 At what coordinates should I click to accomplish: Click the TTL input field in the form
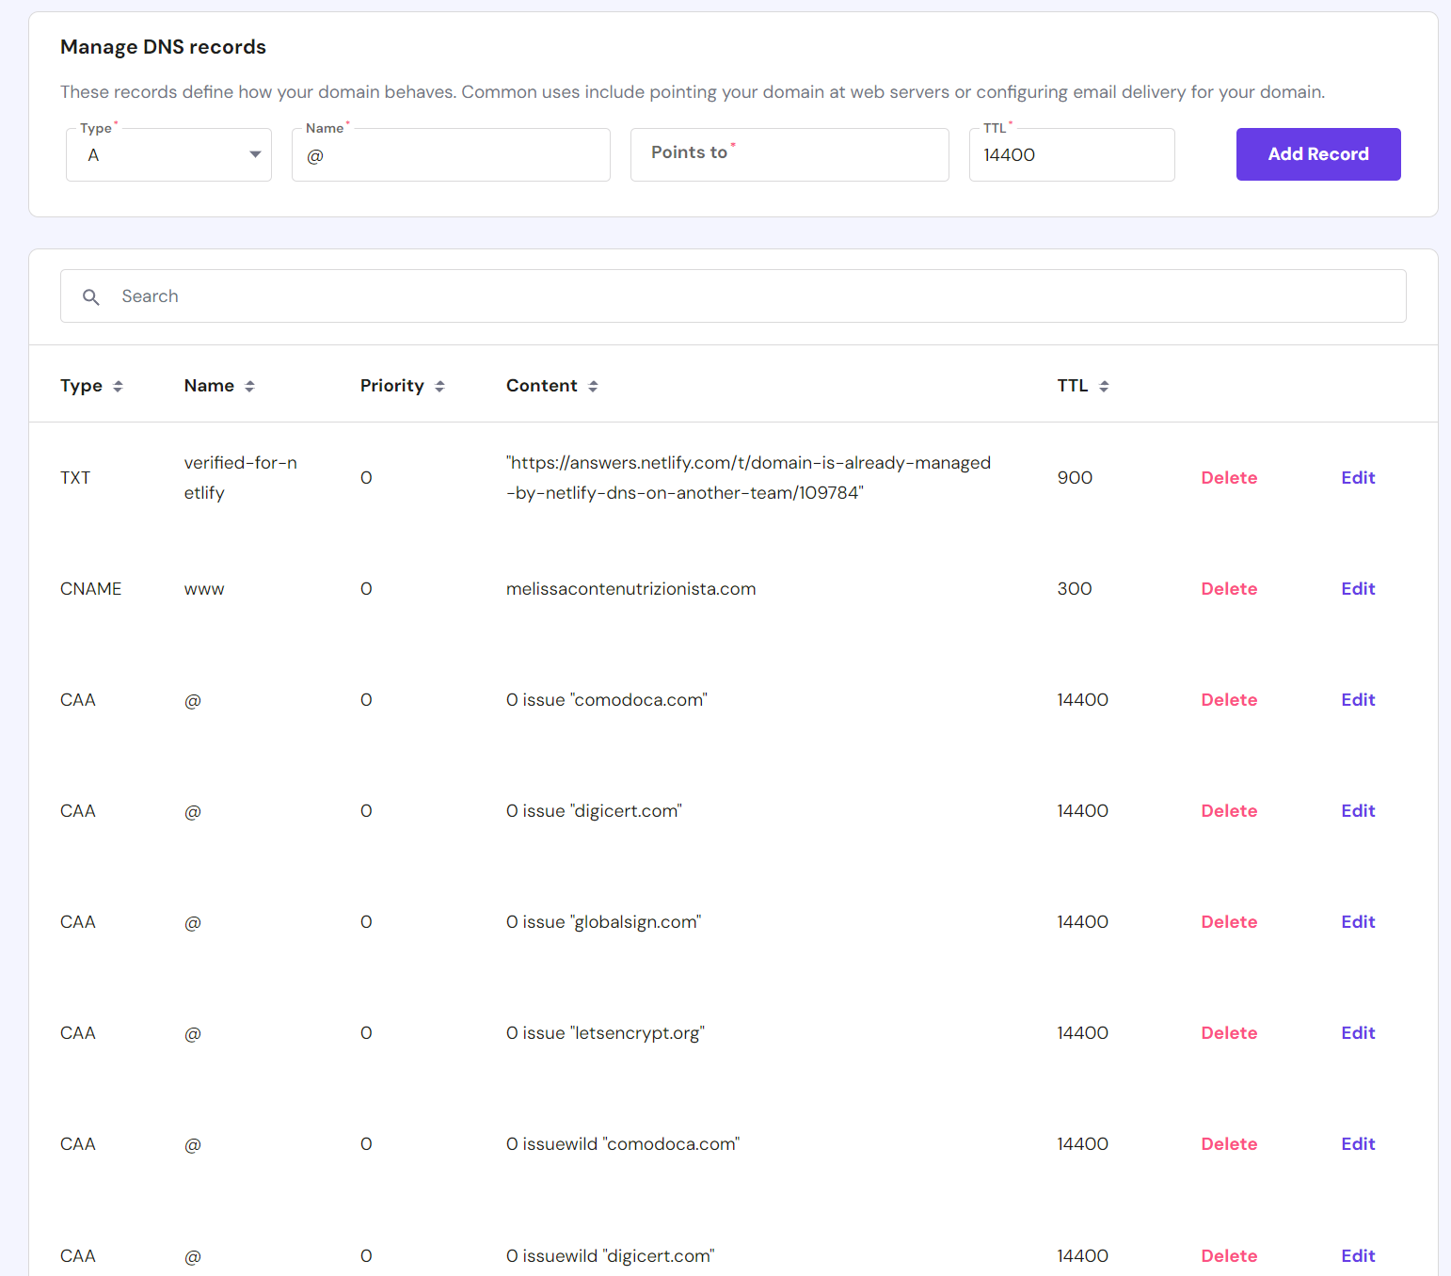(x=1071, y=155)
